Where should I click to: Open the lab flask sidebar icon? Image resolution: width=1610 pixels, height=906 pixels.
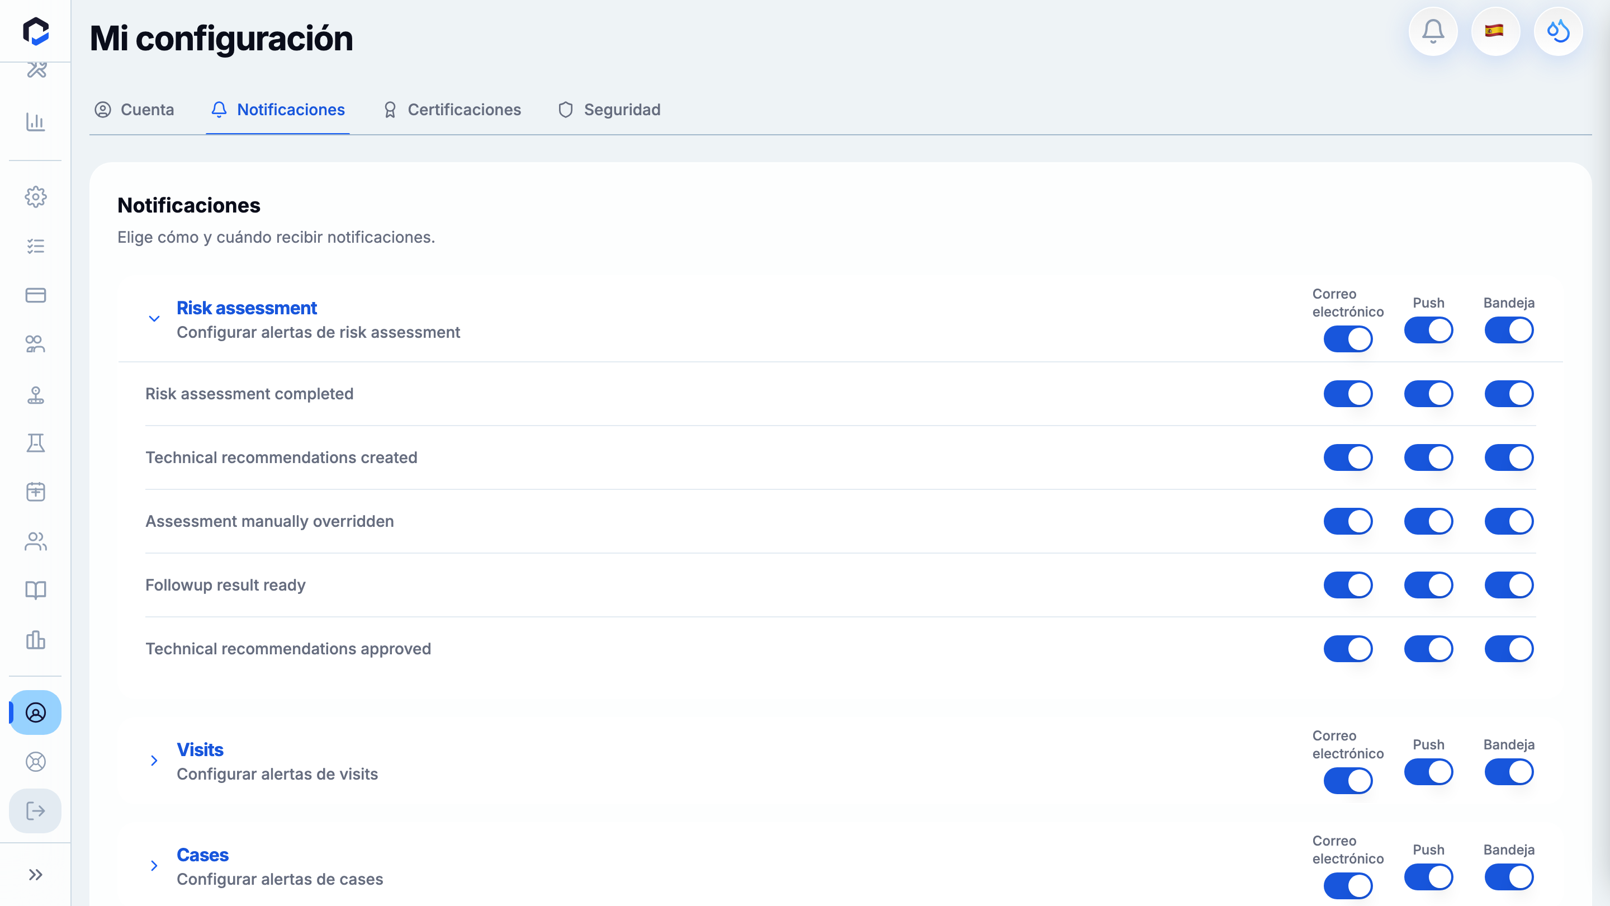pyautogui.click(x=36, y=443)
